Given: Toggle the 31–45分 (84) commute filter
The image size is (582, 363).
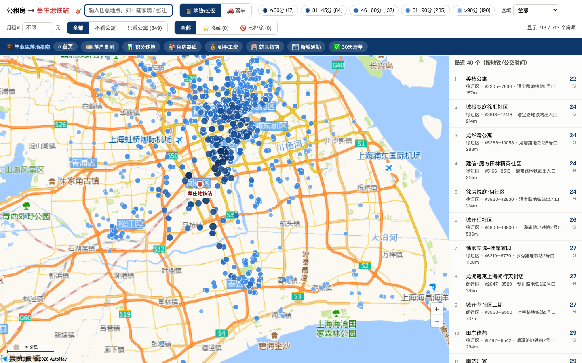Looking at the screenshot, I should point(324,10).
